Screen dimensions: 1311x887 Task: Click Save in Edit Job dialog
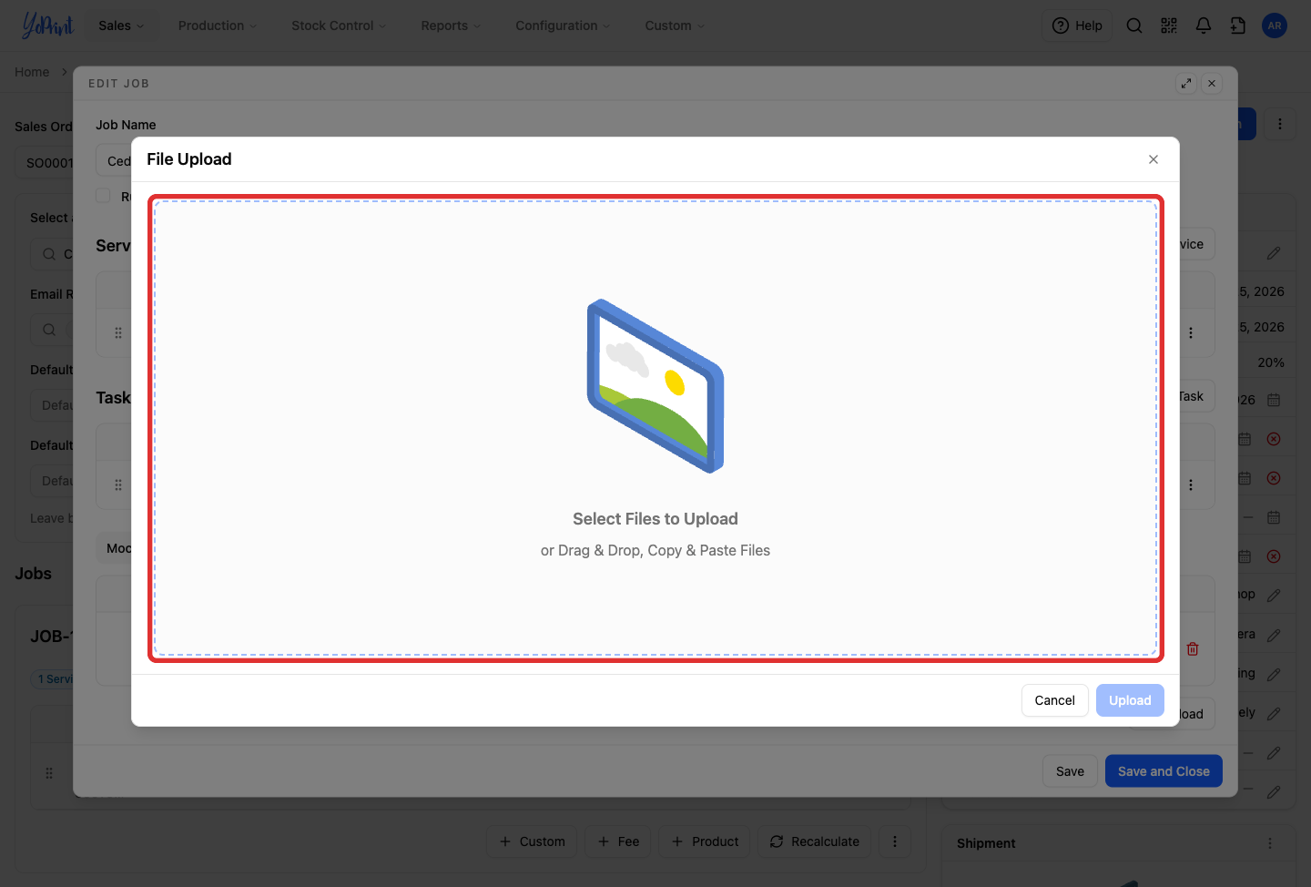tap(1070, 771)
